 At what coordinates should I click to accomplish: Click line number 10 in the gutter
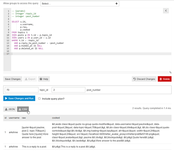tap(8, 35)
